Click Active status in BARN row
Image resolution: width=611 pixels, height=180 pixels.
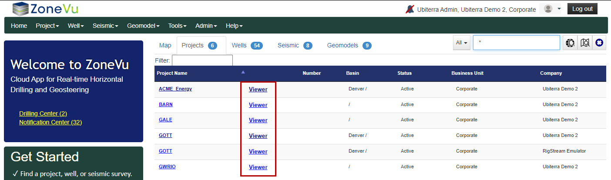click(407, 104)
